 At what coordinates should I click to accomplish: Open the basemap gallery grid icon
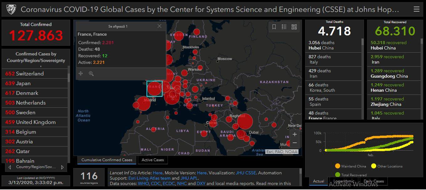(294, 27)
